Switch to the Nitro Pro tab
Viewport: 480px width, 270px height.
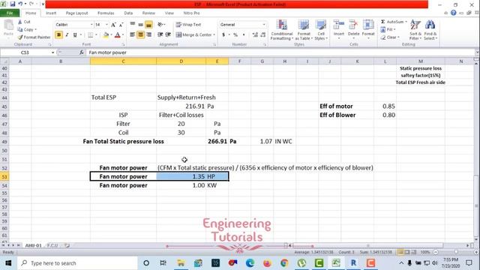191,13
